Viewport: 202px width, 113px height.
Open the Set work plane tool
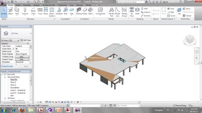click(x=179, y=11)
